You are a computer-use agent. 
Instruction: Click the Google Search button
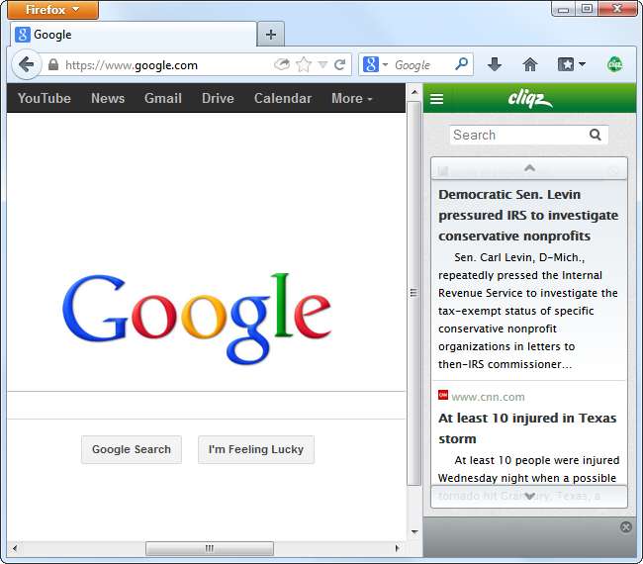click(x=132, y=449)
